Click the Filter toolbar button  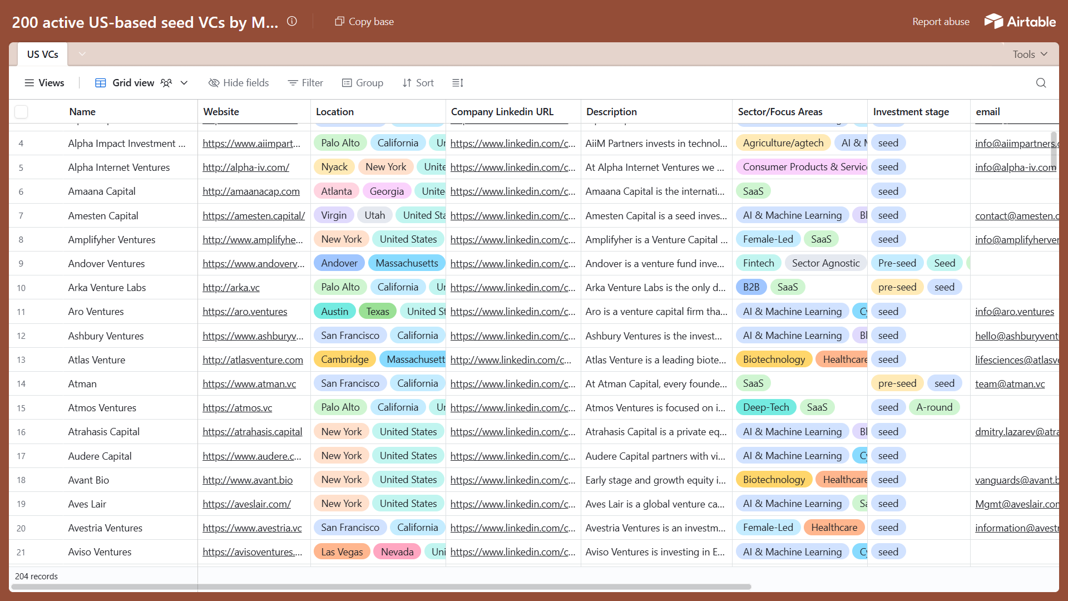305,83
